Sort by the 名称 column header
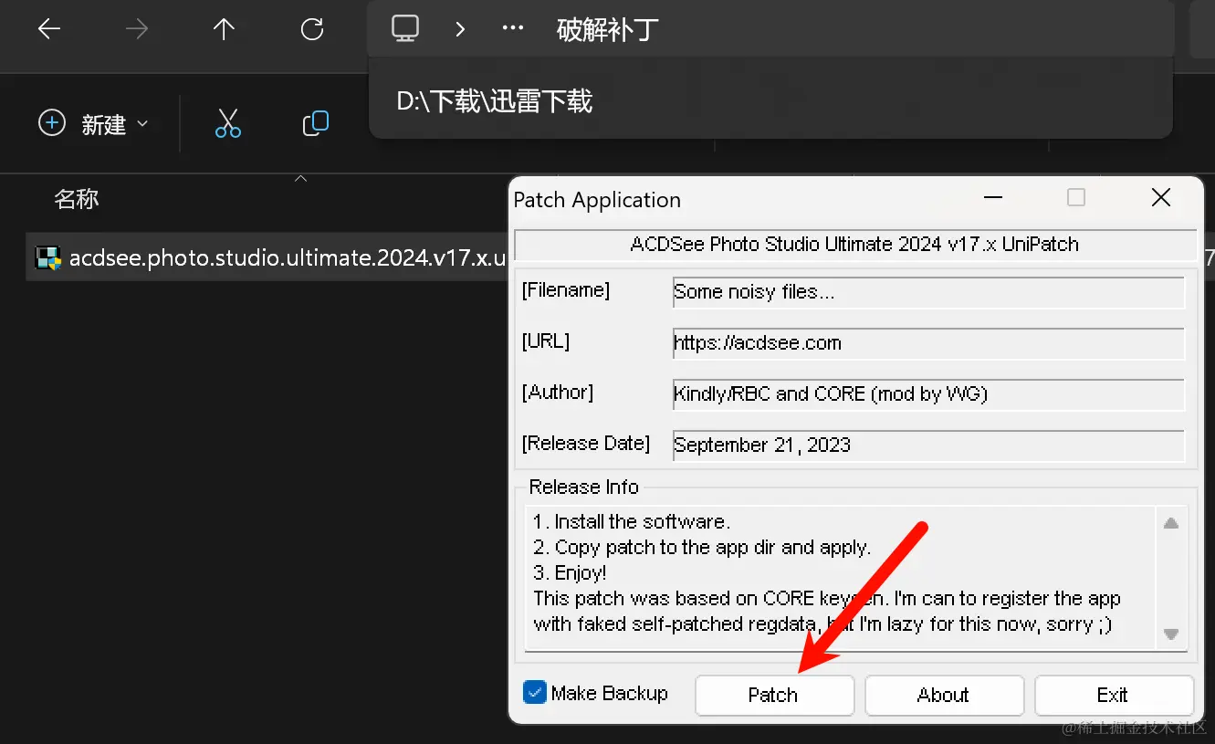This screenshot has height=744, width=1215. point(77,199)
